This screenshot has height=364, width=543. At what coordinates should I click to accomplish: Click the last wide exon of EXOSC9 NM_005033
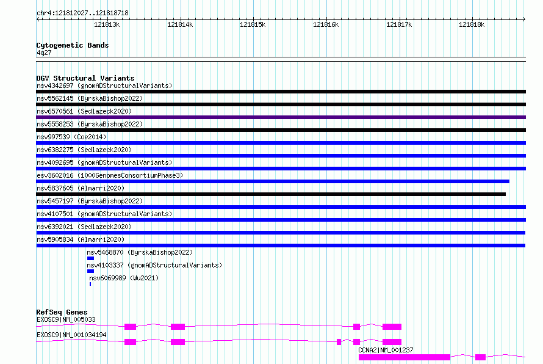(392, 327)
